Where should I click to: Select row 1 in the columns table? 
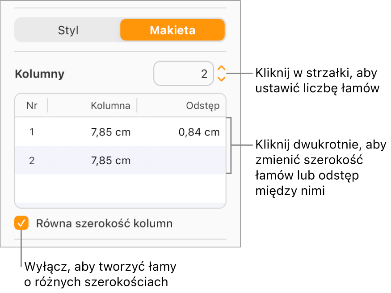click(x=121, y=132)
